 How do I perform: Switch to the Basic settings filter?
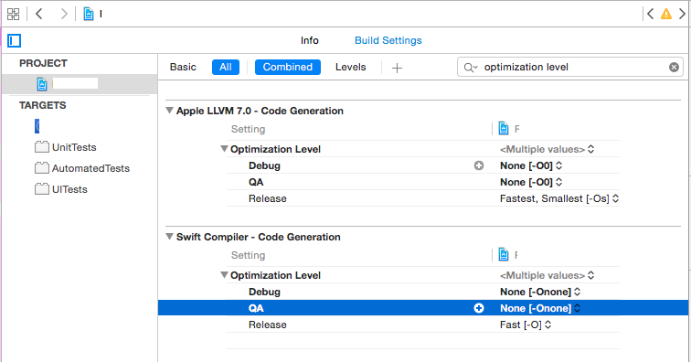pos(183,67)
